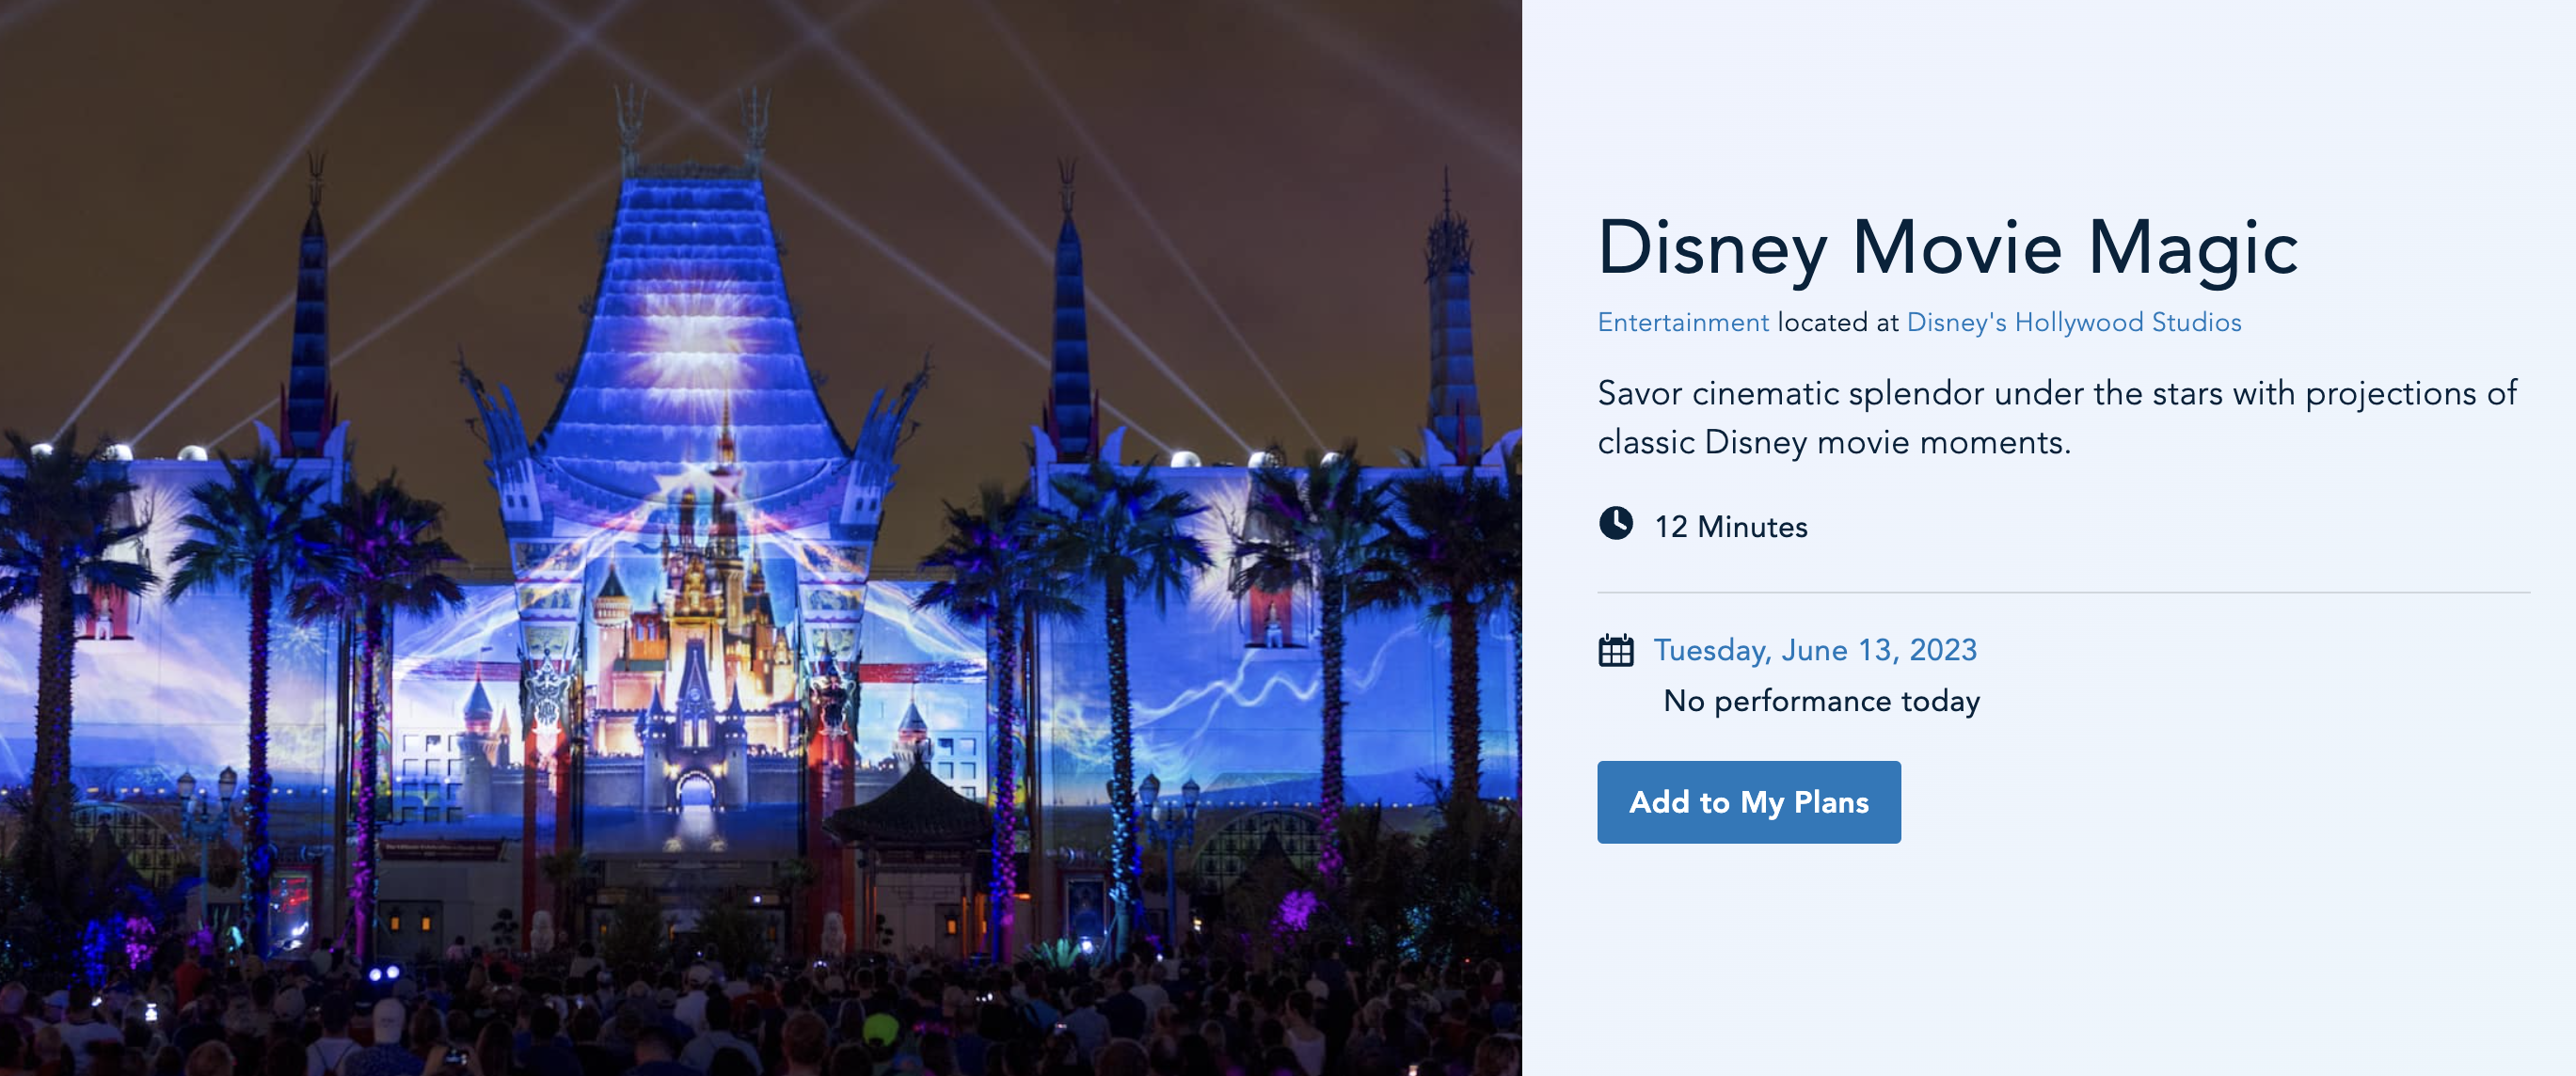2576x1076 pixels.
Task: Click the Savor cinematic splendor description paragraph
Action: 2055,417
